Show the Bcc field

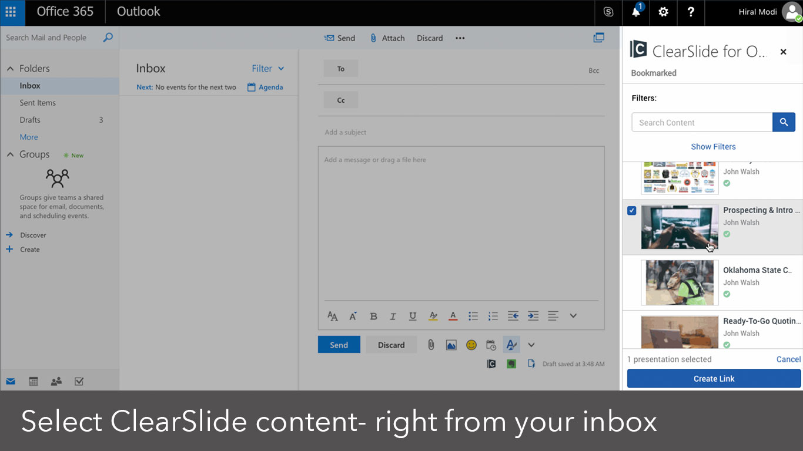pyautogui.click(x=594, y=70)
